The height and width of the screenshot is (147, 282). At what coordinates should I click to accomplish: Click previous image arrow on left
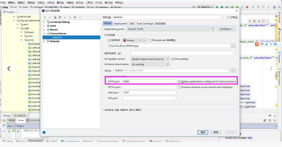point(9,68)
